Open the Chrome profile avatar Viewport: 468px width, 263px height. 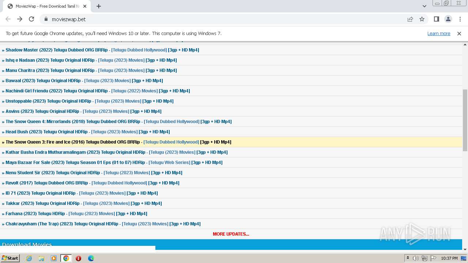point(448,19)
